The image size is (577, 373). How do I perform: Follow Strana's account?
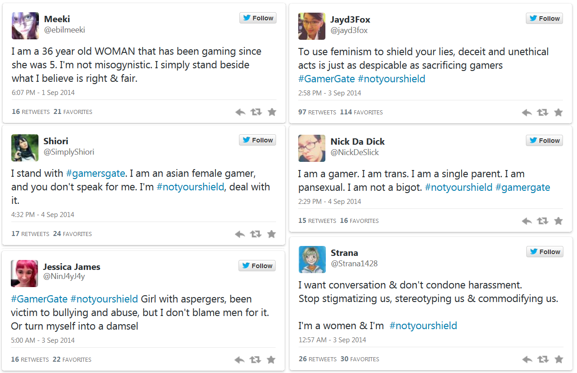[545, 252]
